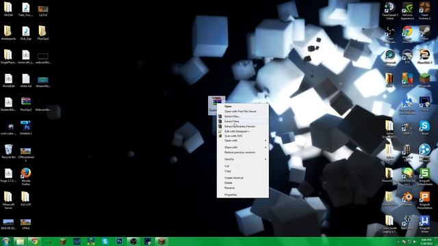Image resolution: width=438 pixels, height=246 pixels.
Task: Expand the Open with submenu
Action: pyautogui.click(x=243, y=141)
